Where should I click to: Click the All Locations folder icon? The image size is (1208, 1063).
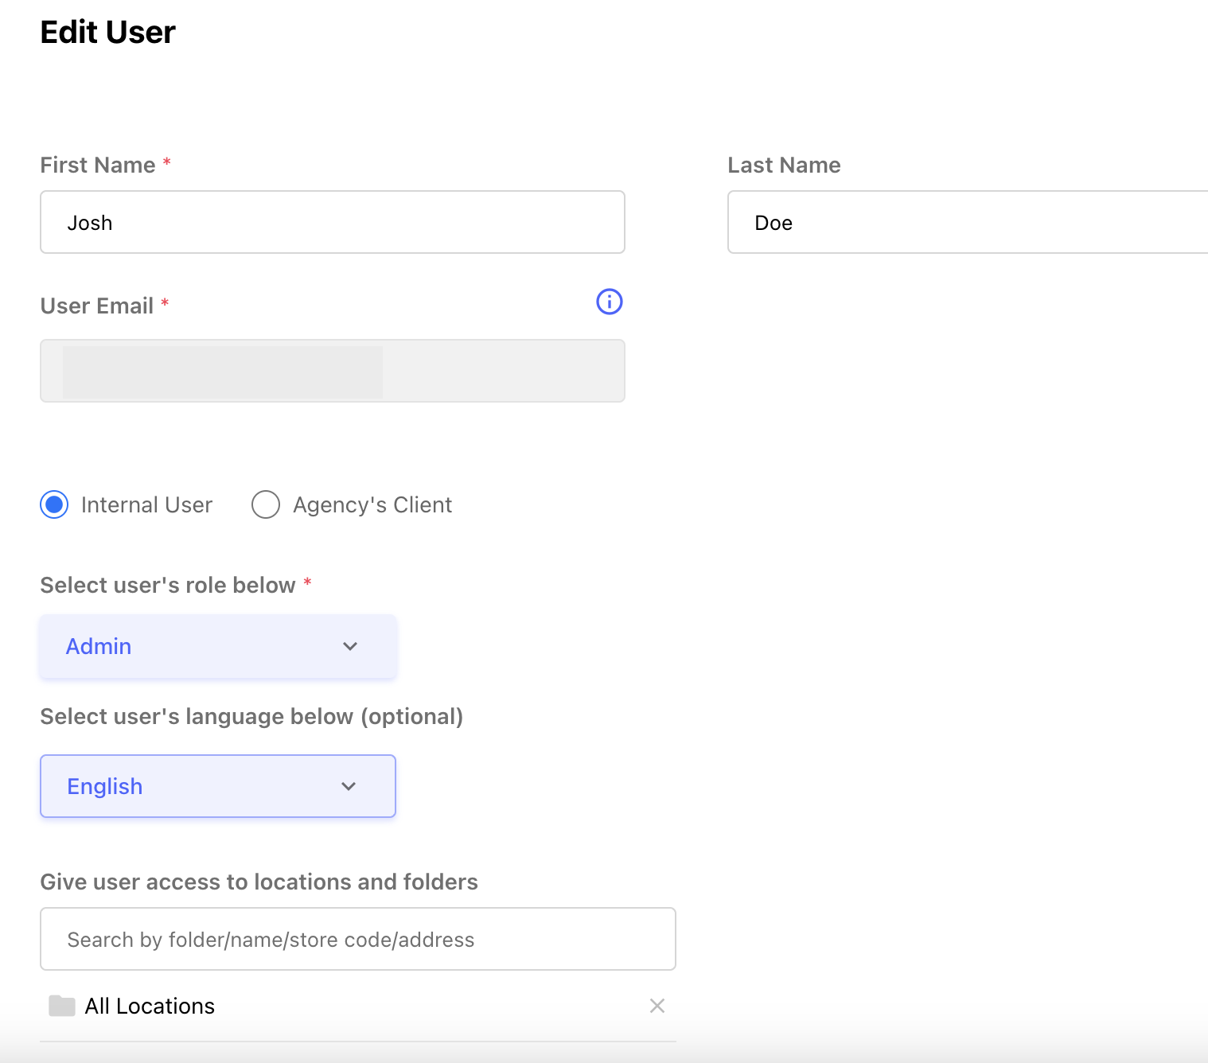[x=62, y=1006]
